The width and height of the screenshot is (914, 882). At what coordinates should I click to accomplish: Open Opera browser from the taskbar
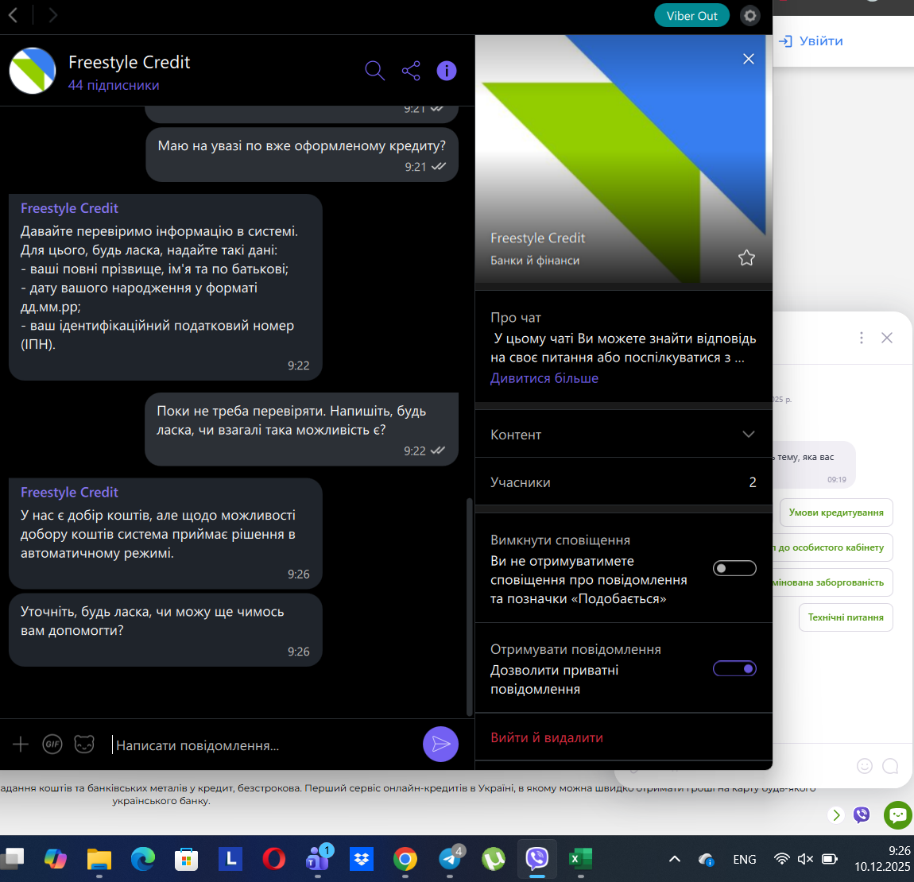click(x=274, y=859)
